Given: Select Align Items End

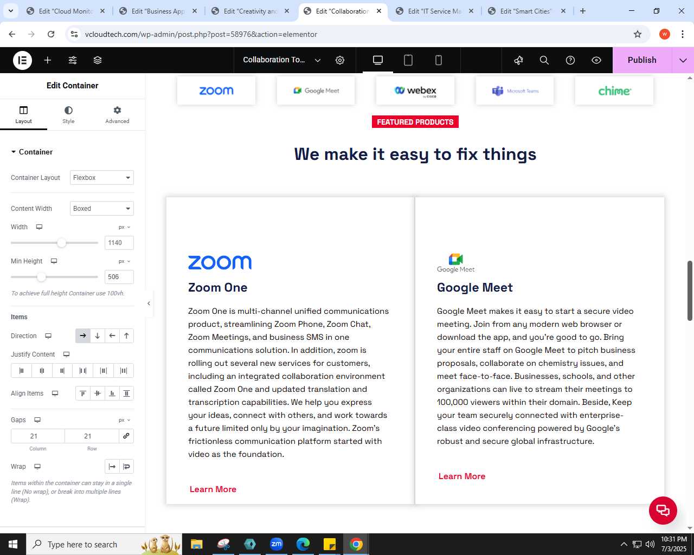Looking at the screenshot, I should pyautogui.click(x=112, y=393).
